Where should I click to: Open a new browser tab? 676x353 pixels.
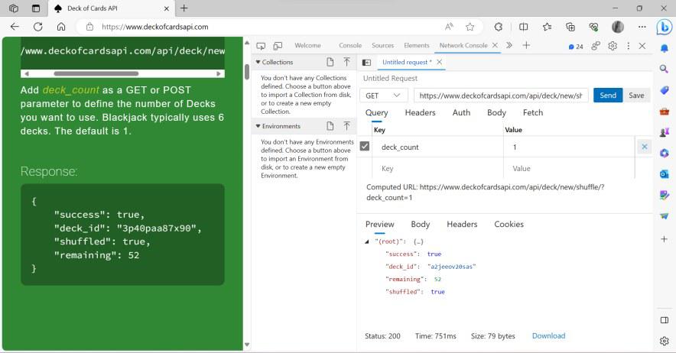click(x=184, y=8)
